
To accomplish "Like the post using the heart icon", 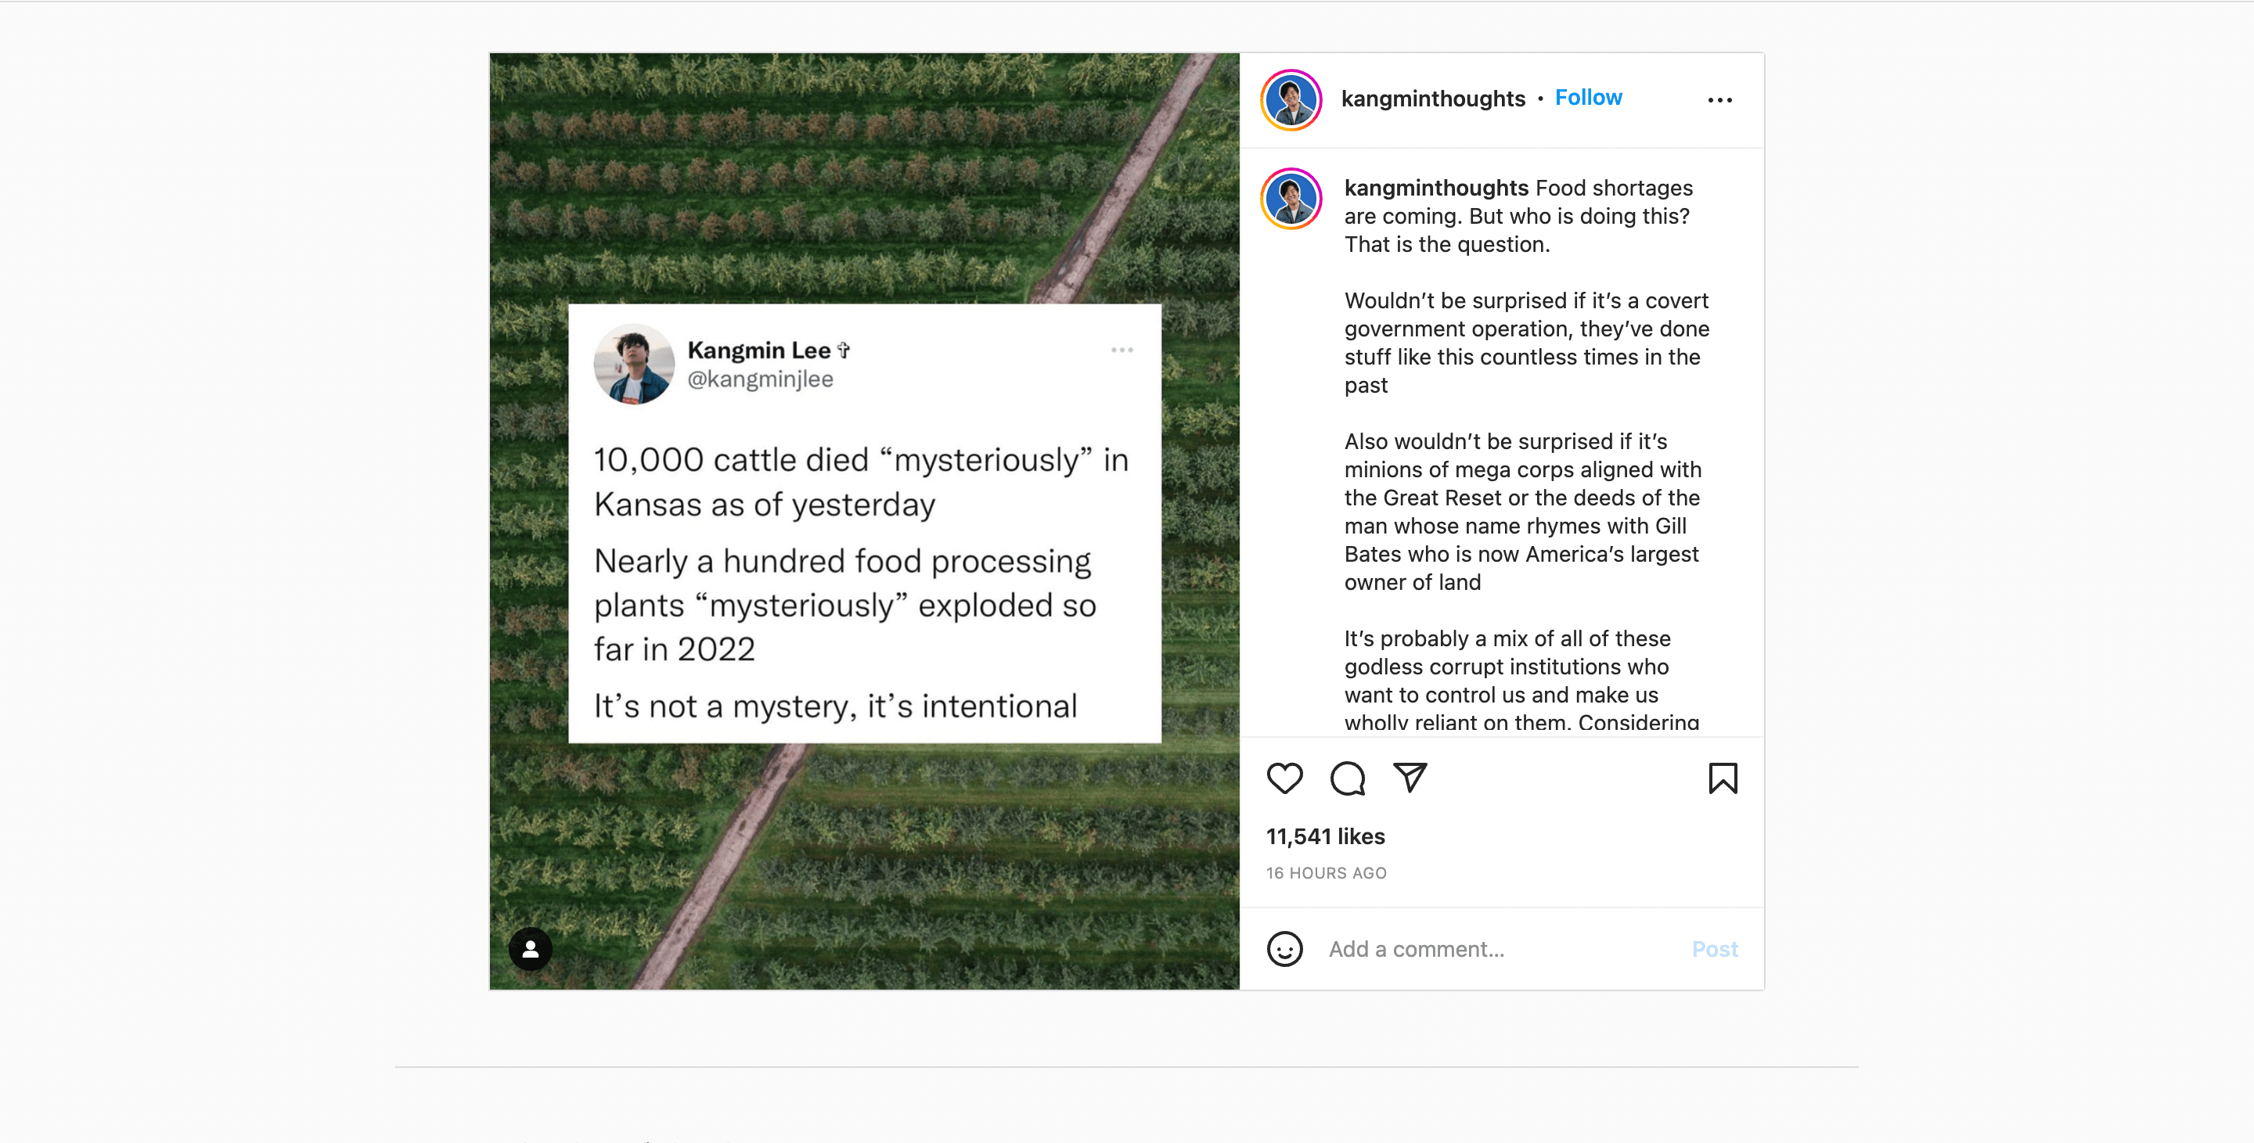I will (x=1285, y=778).
